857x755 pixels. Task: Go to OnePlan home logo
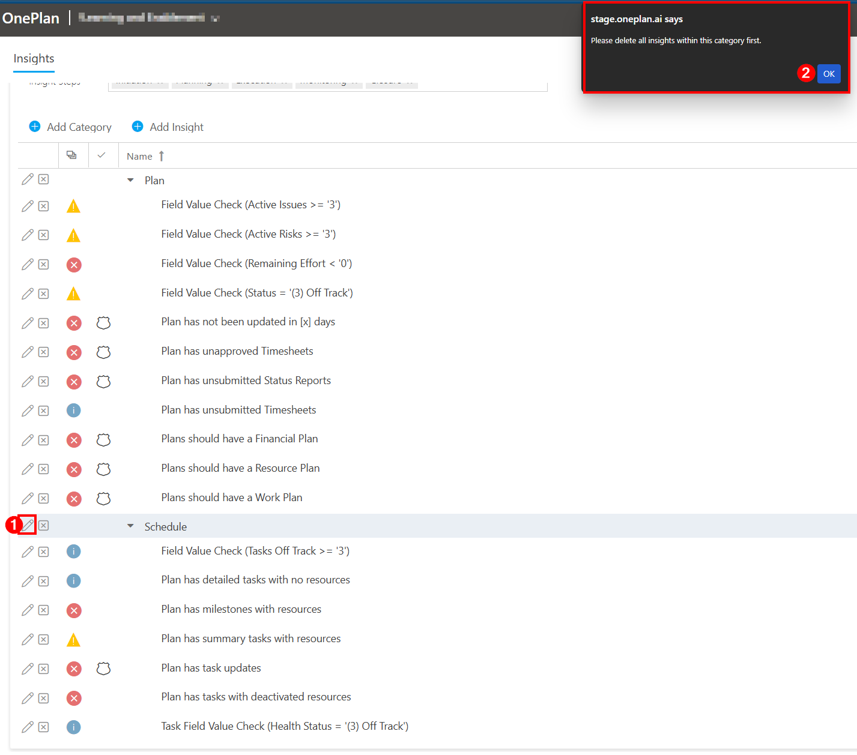click(31, 18)
